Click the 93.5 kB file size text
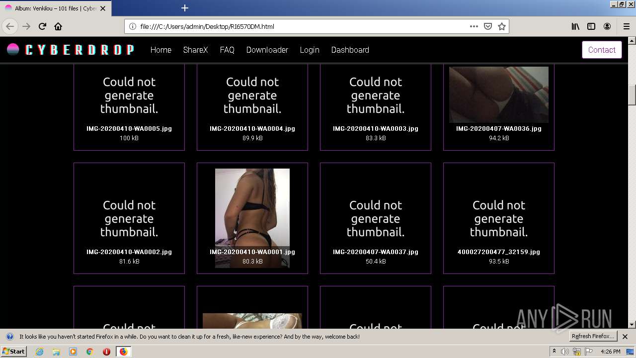This screenshot has height=358, width=636. point(499,262)
